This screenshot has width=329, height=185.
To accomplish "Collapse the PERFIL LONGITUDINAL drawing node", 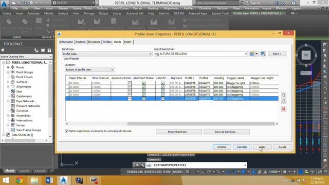I will (4, 63).
